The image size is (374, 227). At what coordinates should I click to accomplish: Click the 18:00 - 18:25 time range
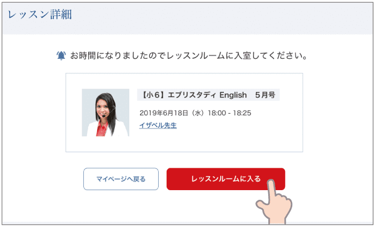tap(229, 113)
